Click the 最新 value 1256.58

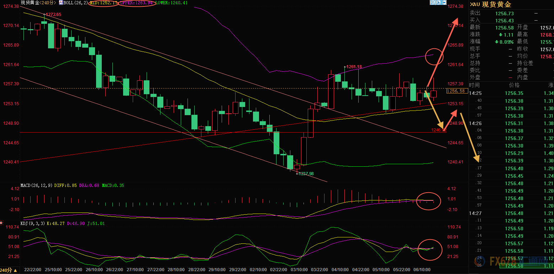coord(505,28)
